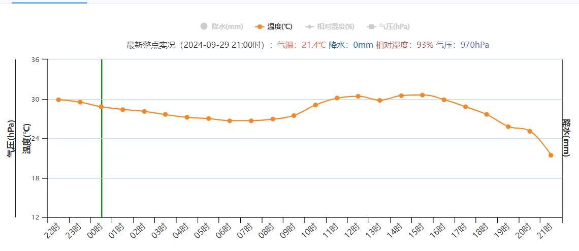
Task: Click the temperature data point at 03时
Action: [x=166, y=114]
